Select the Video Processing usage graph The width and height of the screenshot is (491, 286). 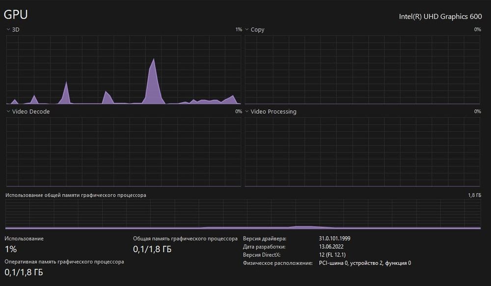[x=362, y=152]
